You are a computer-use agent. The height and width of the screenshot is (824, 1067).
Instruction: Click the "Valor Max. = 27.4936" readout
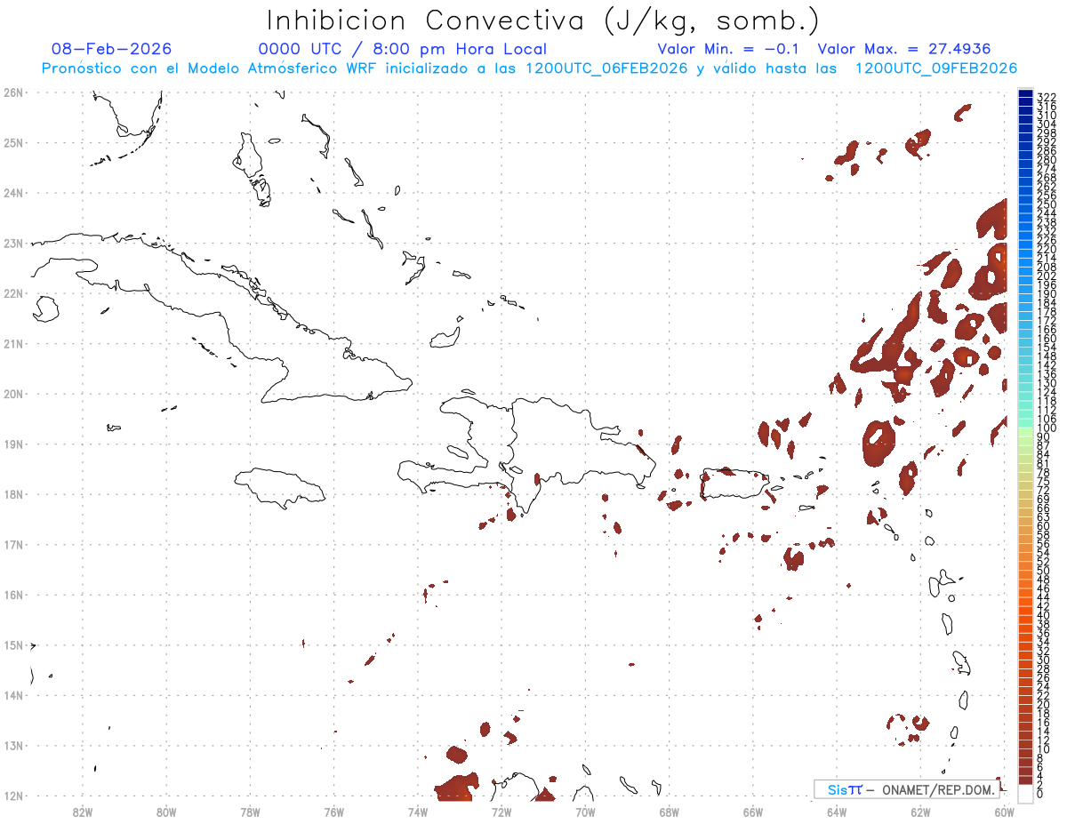[x=903, y=49]
